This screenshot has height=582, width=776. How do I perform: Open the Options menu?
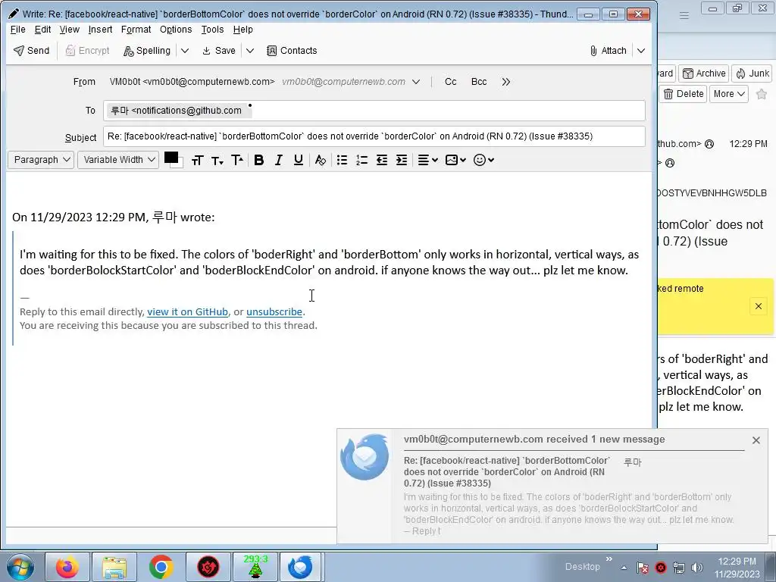click(x=176, y=30)
